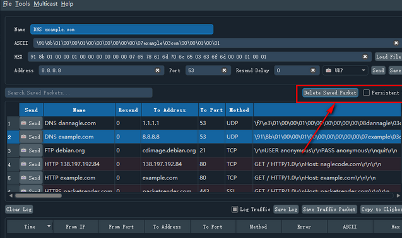Click the 1.1.1.1 address cell
The height and width of the screenshot is (238, 402).
(x=170, y=123)
